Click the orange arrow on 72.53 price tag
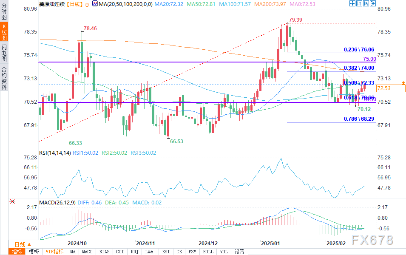Image resolution: width=406 pixels, height=255 pixels. pyautogui.click(x=403, y=83)
